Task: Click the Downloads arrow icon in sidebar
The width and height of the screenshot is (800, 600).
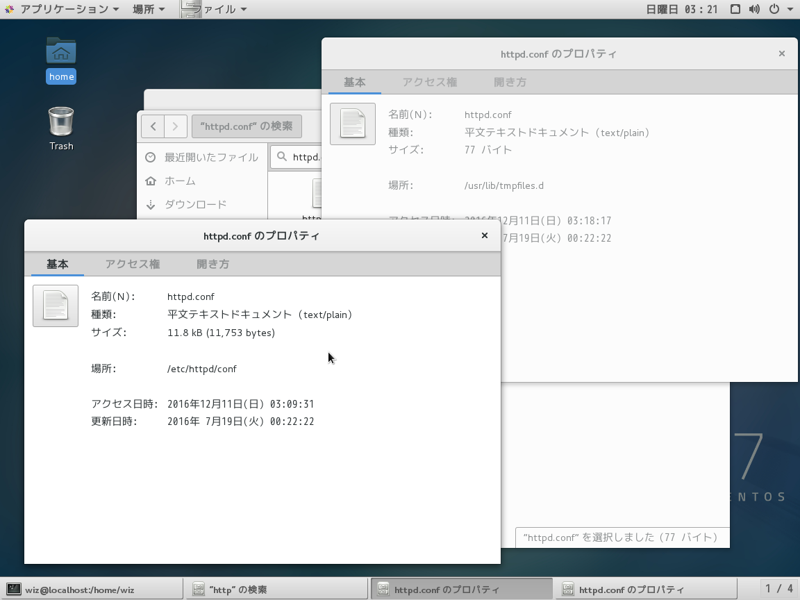Action: tap(150, 205)
